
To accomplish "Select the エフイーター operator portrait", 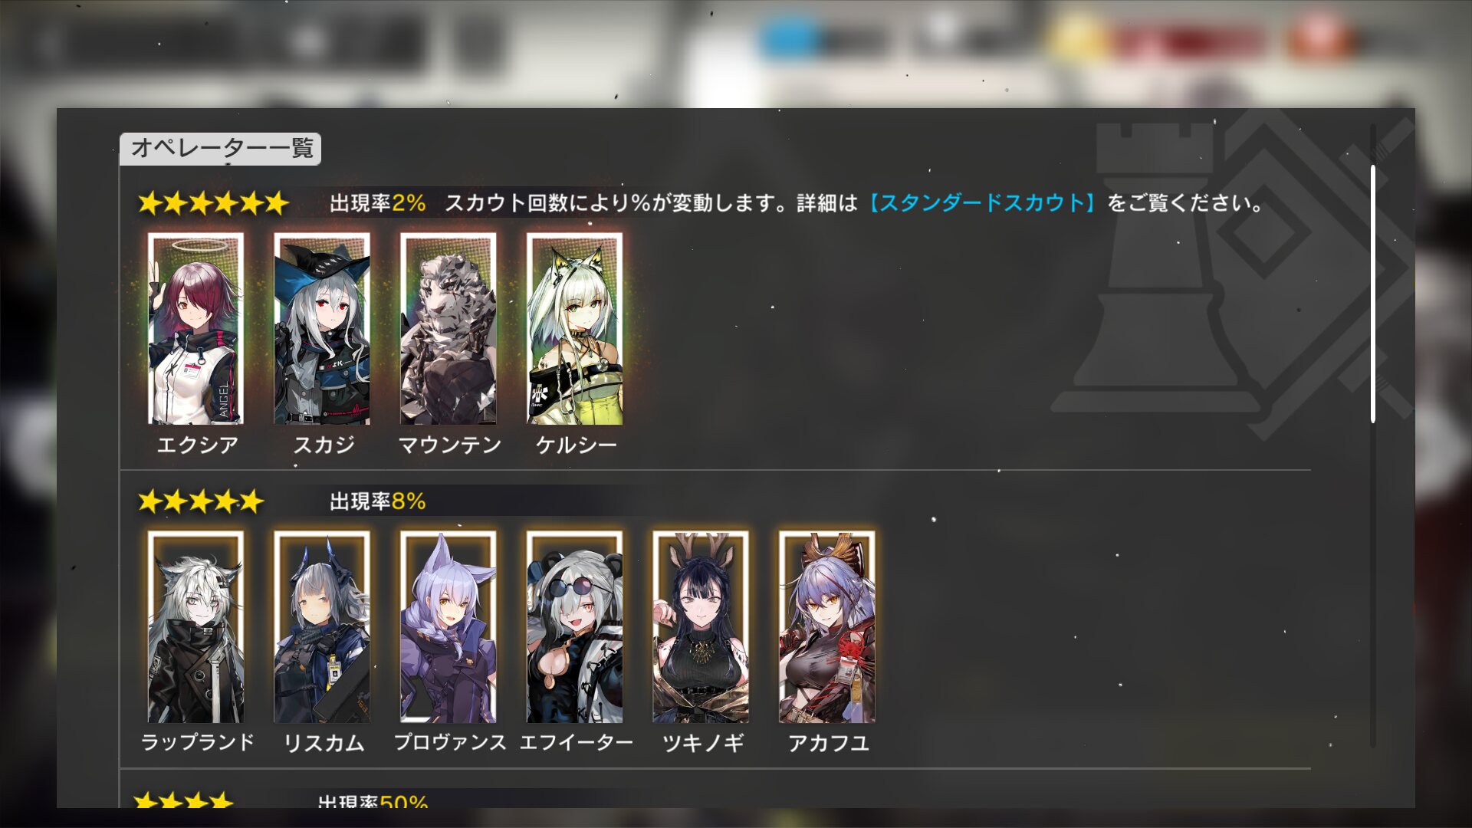I will click(x=575, y=627).
